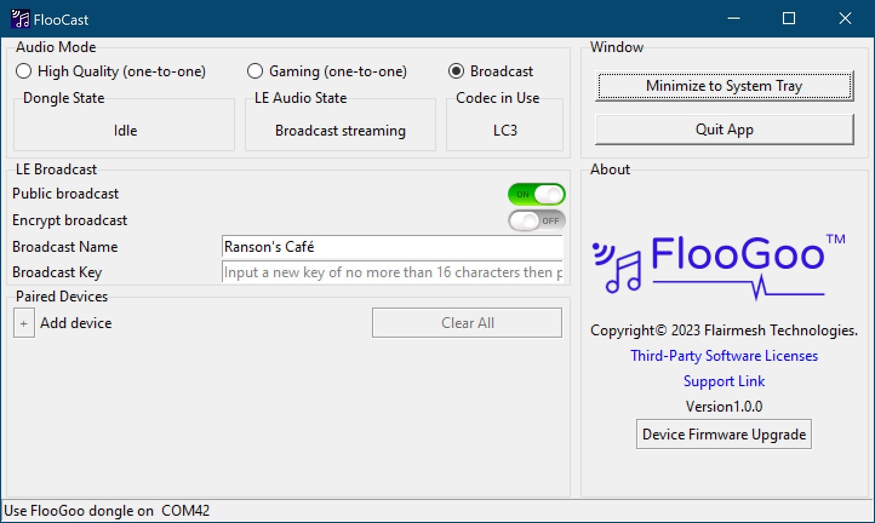Click the Device Firmware Upgrade button

pyautogui.click(x=724, y=435)
